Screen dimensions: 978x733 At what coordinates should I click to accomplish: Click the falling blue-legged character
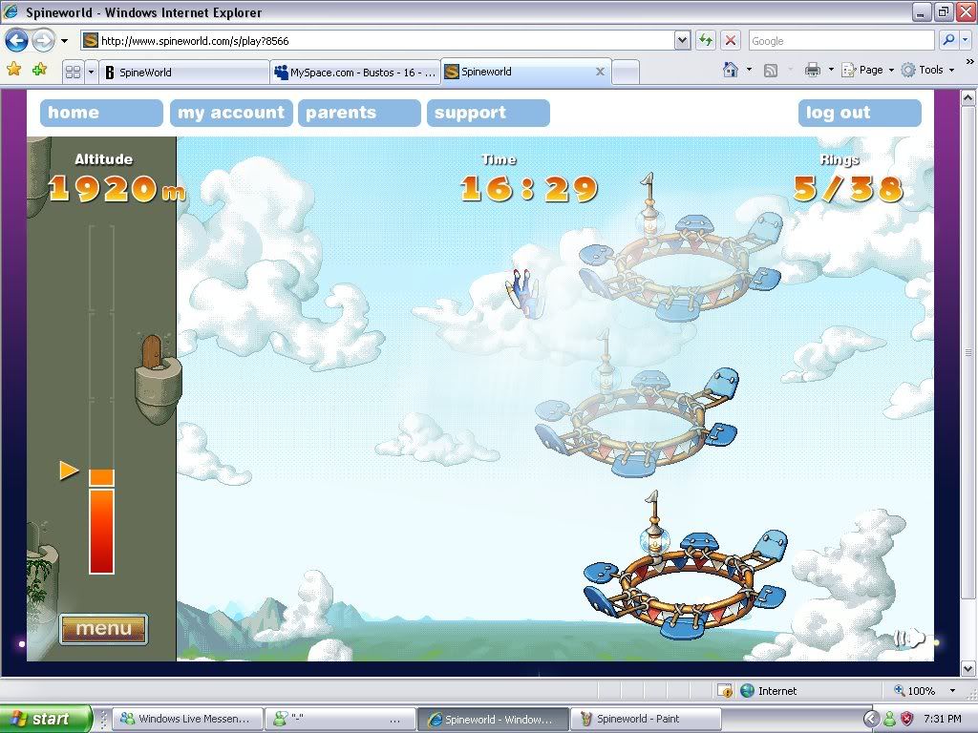[x=524, y=293]
